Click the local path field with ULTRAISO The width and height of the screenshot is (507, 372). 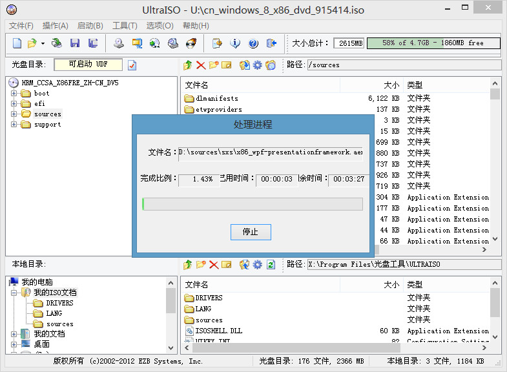(x=404, y=264)
